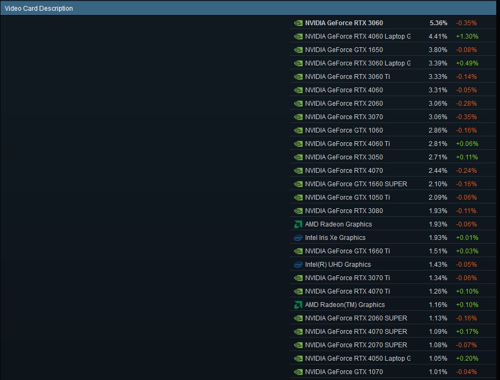Screen dimensions: 500x380
Task: Select the GeForce GTX 1660 SUPER name
Action: (356, 184)
